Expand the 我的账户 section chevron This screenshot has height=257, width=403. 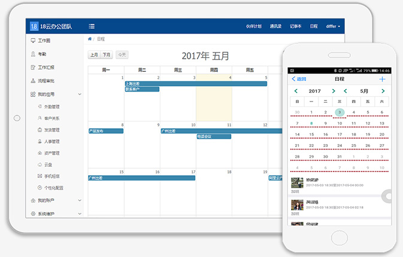pos(80,200)
